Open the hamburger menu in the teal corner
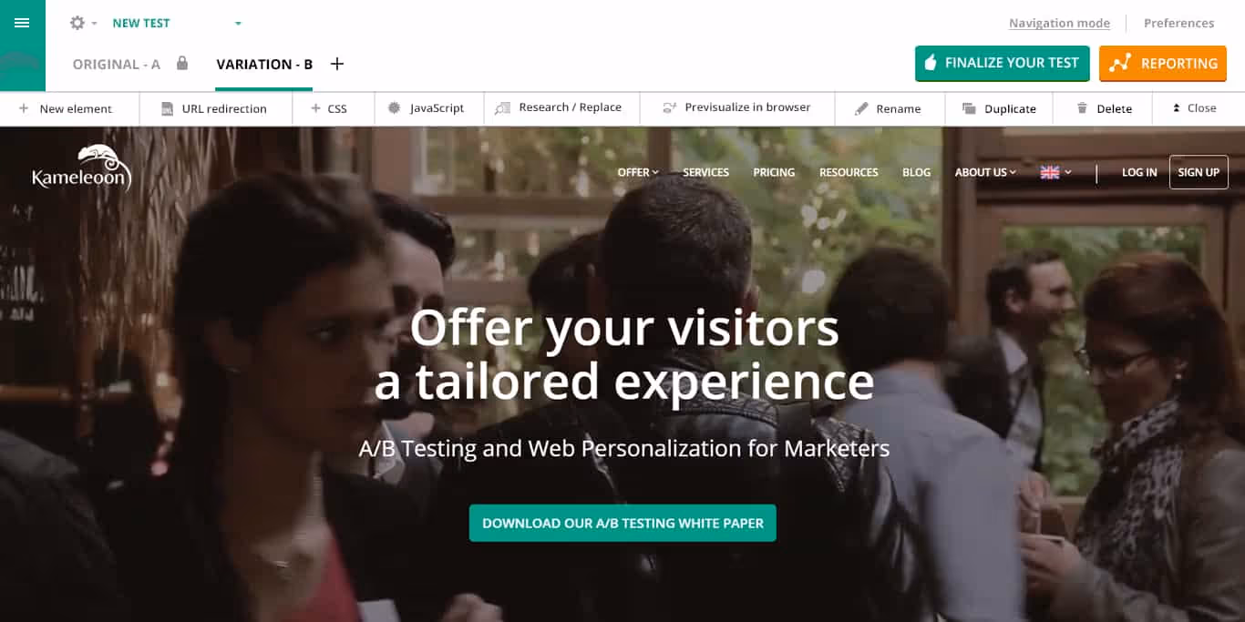Viewport: 1245px width, 622px height. point(22,23)
